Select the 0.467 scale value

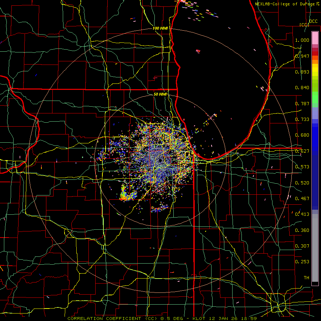pyautogui.click(x=302, y=198)
